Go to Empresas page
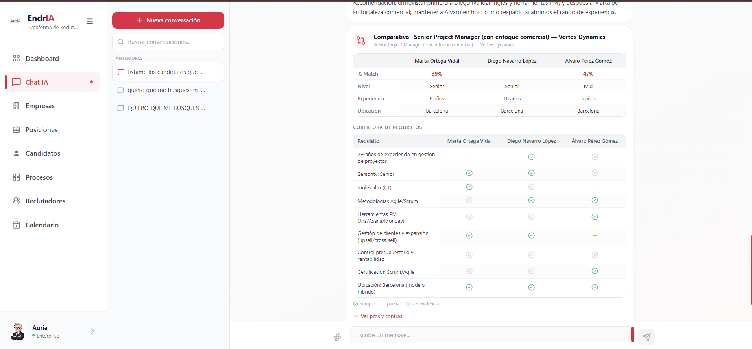The height and width of the screenshot is (349, 752). (x=53, y=106)
